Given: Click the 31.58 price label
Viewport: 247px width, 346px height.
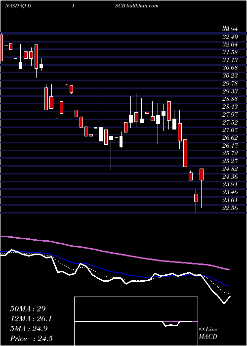Looking at the screenshot, I should [x=230, y=52].
